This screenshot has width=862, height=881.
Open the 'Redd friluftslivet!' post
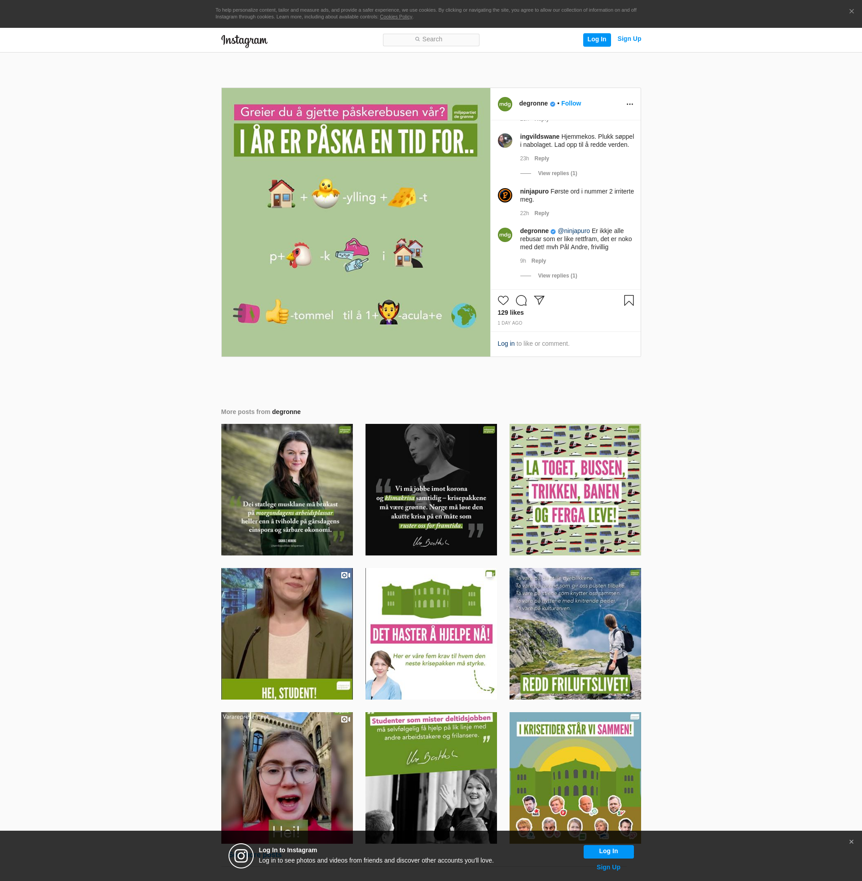pyautogui.click(x=575, y=634)
